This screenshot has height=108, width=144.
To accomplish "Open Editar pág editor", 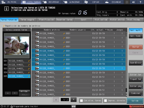I will point(136,86).
